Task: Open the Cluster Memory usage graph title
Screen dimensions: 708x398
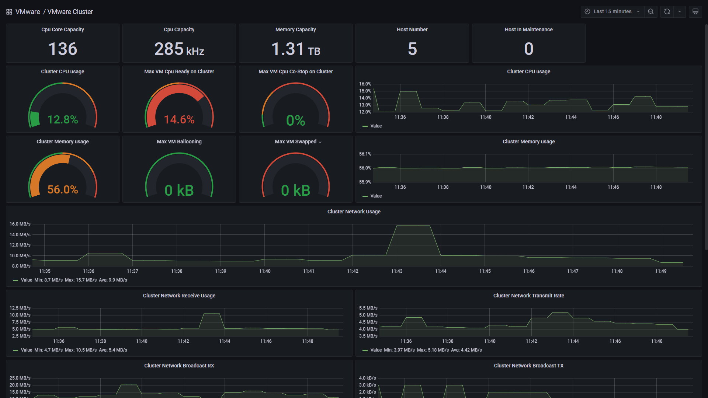Action: tap(529, 142)
